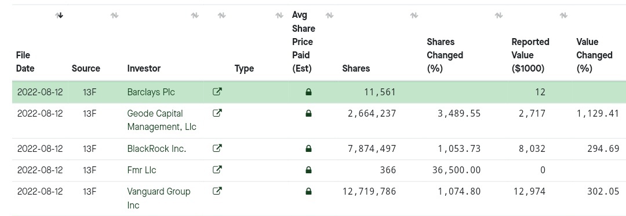The width and height of the screenshot is (626, 216).
Task: Click the 2022-08-12 date in BlackRock row
Action: pos(40,149)
